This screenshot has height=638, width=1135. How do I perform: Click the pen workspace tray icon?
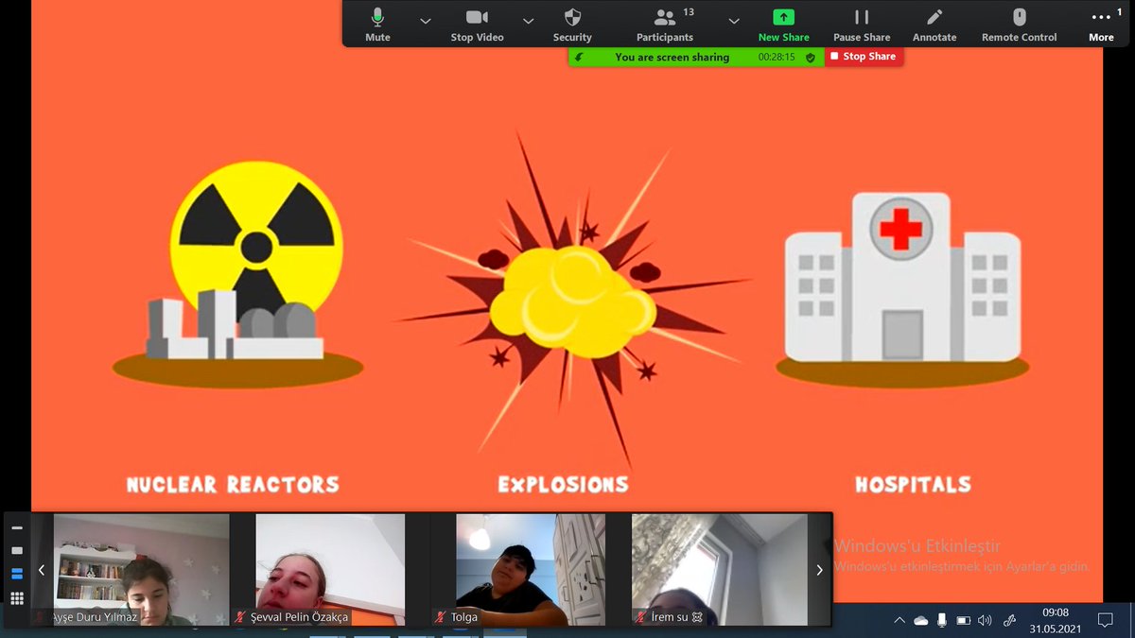1009,620
